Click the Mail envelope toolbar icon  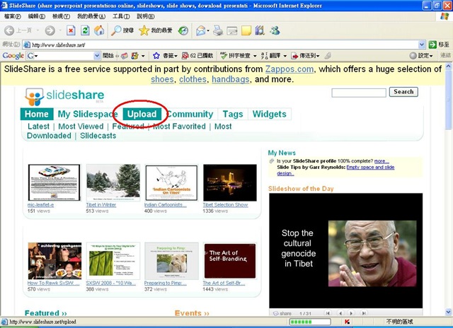coord(200,30)
